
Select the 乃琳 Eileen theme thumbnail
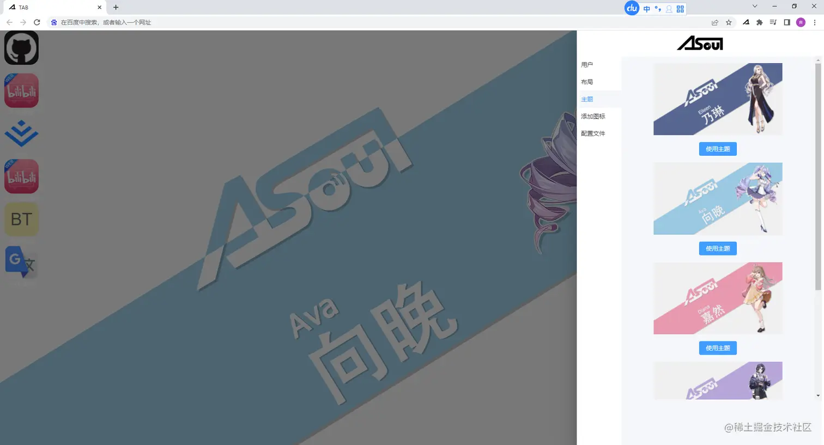tap(718, 99)
